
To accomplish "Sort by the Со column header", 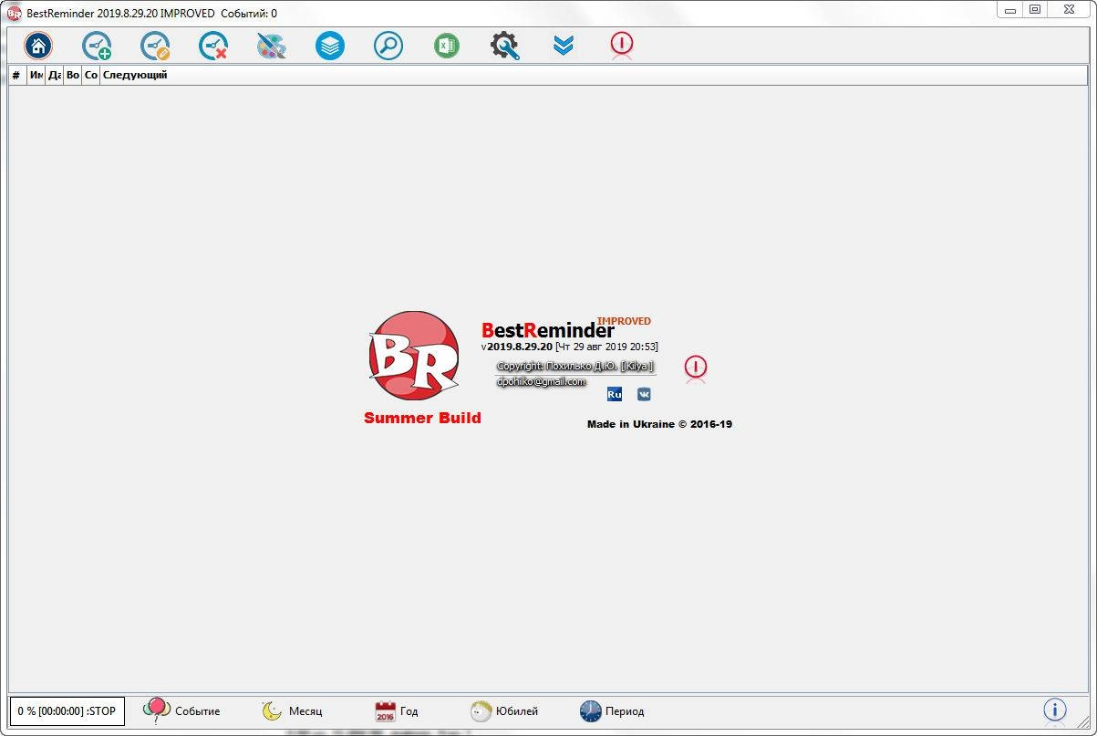I will coord(91,75).
